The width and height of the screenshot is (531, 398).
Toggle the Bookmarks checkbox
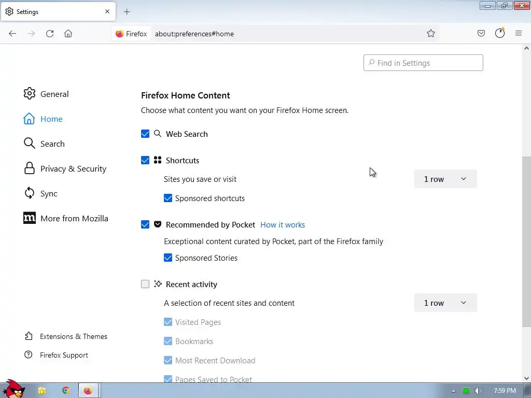click(x=168, y=341)
